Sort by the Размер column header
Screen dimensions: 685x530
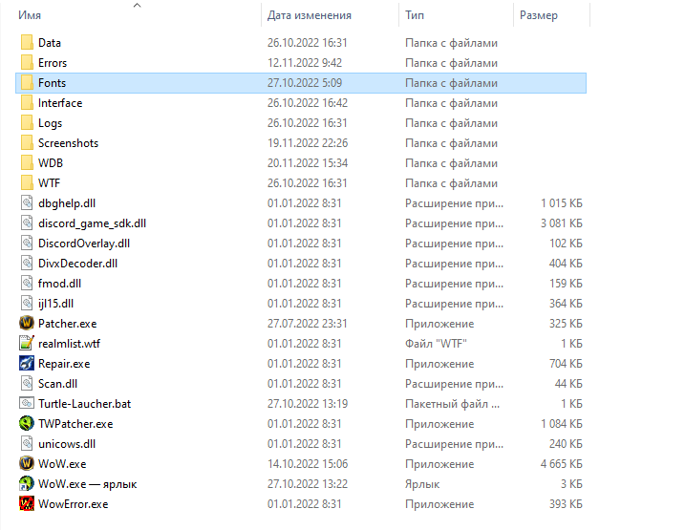coord(539,15)
